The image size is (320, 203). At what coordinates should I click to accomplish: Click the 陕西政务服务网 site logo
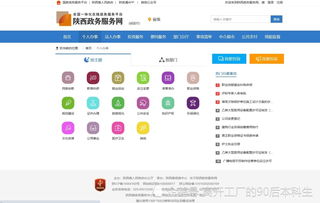coord(89,19)
